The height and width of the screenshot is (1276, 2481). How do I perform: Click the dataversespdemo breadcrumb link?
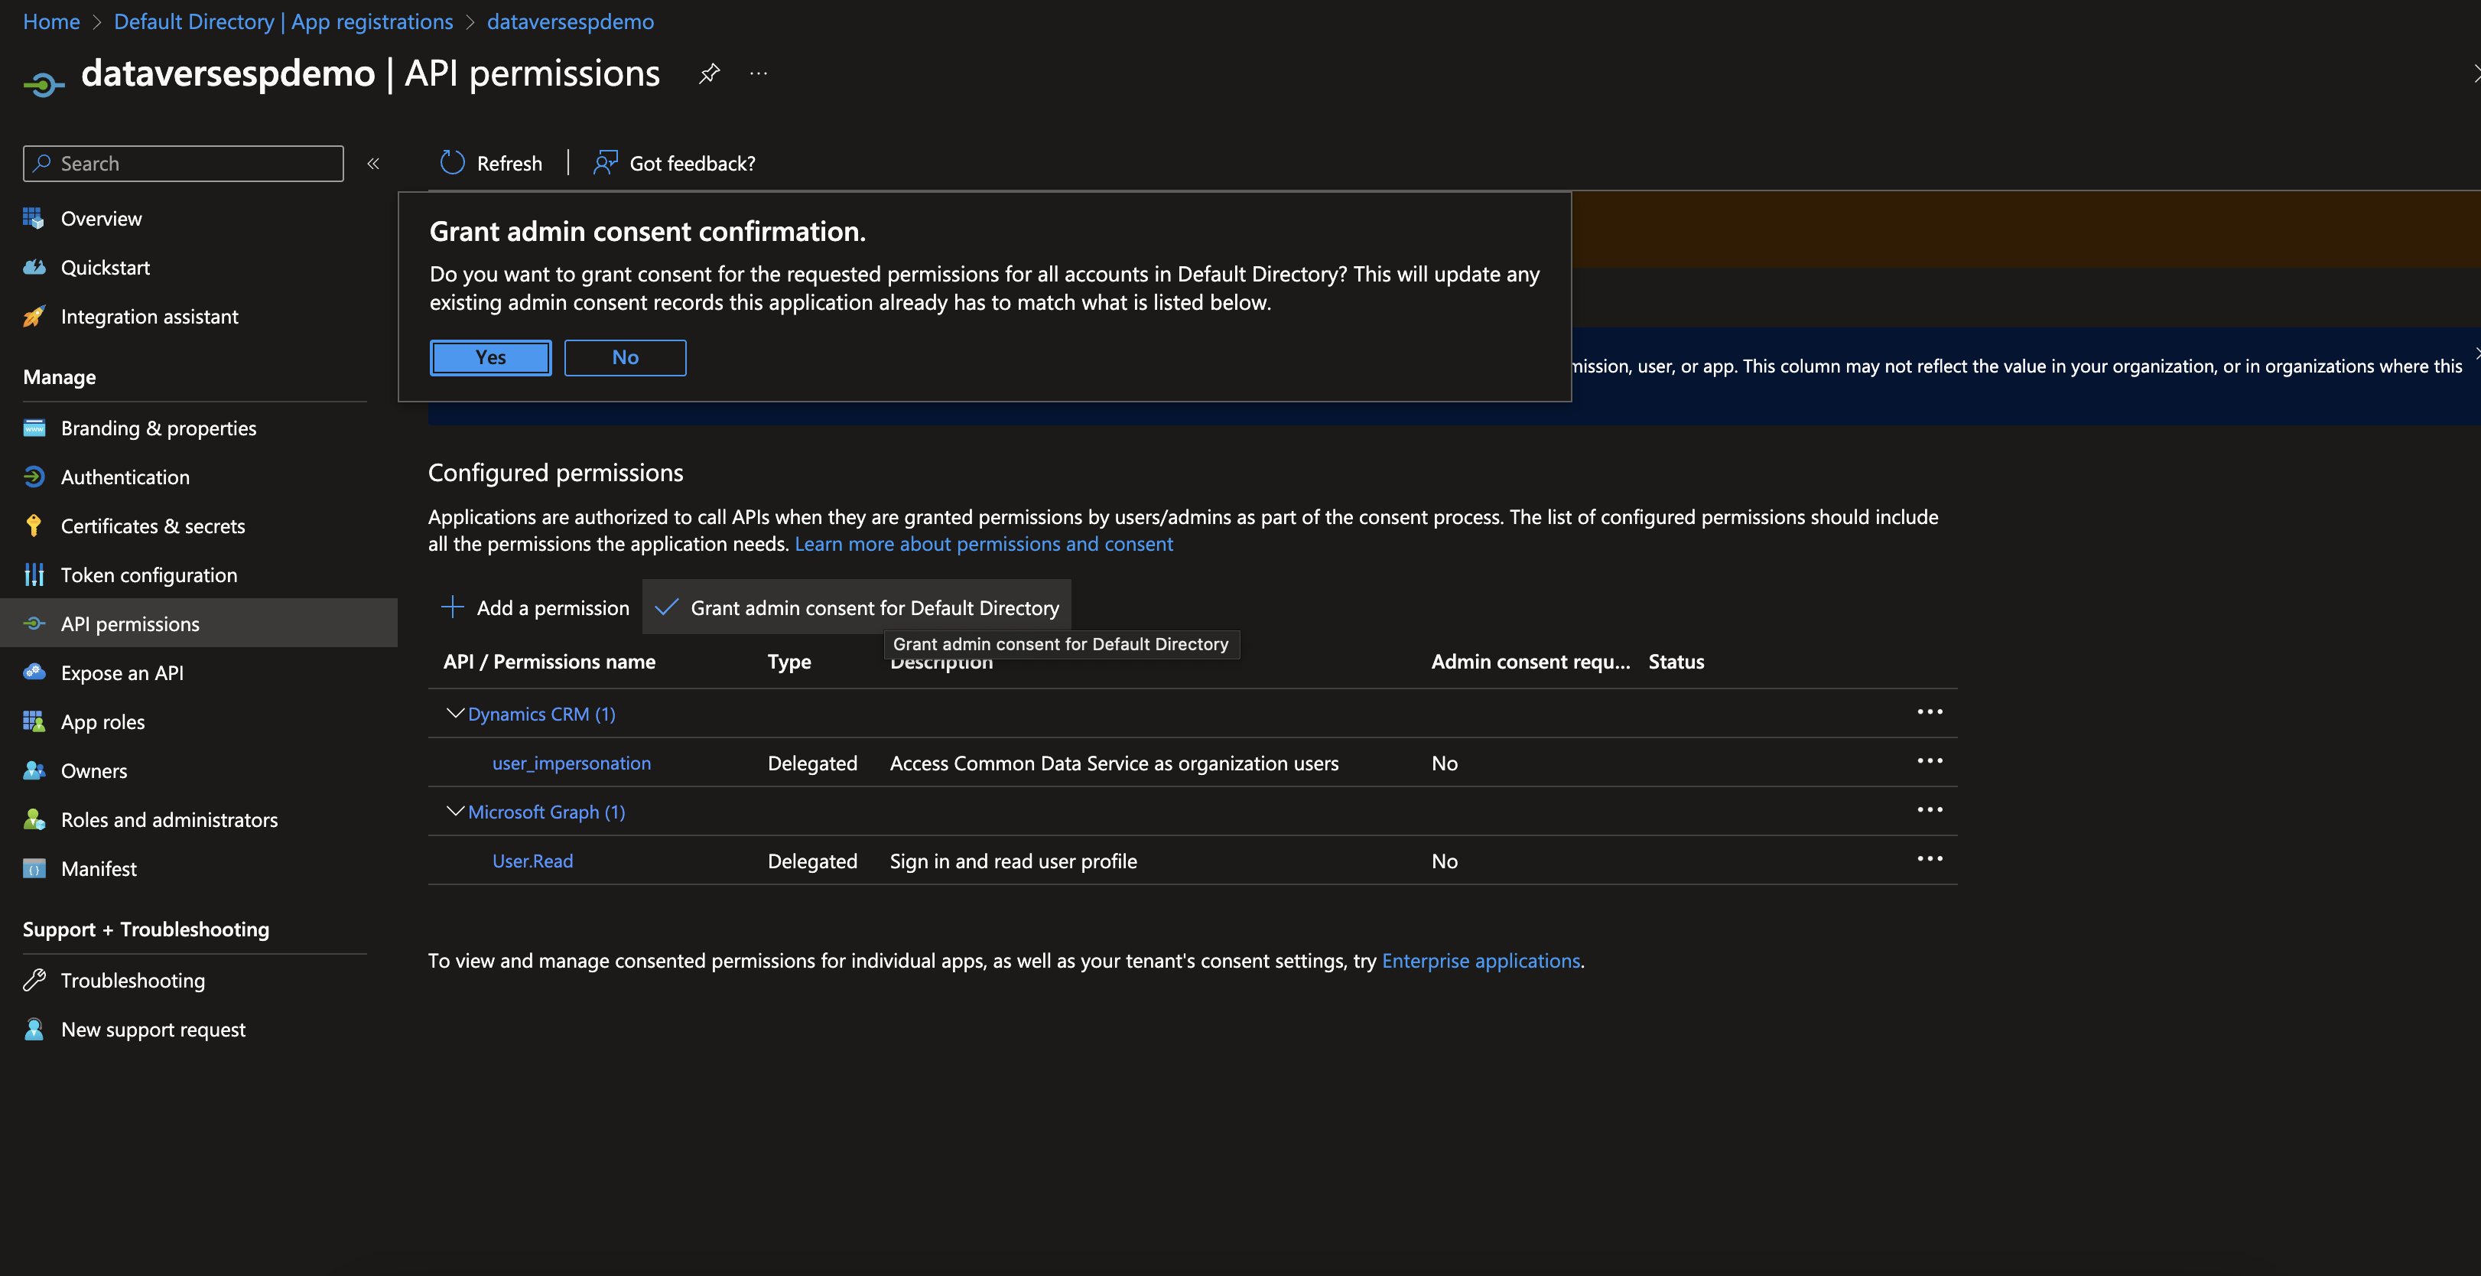tap(571, 21)
